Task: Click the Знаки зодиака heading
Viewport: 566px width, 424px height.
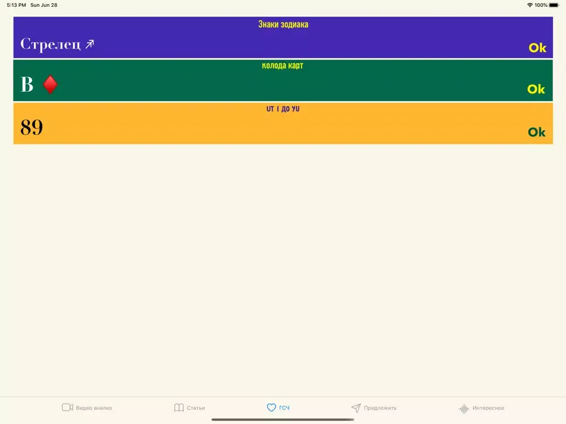Action: pos(284,24)
